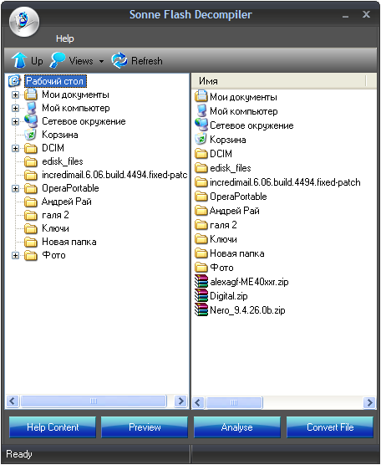Screen dimensions: 381x465
Task: Click the Preview button
Action: 145,427
